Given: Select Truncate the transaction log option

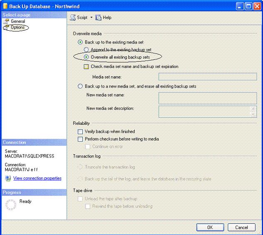Looking at the screenshot, I should (x=80, y=167).
